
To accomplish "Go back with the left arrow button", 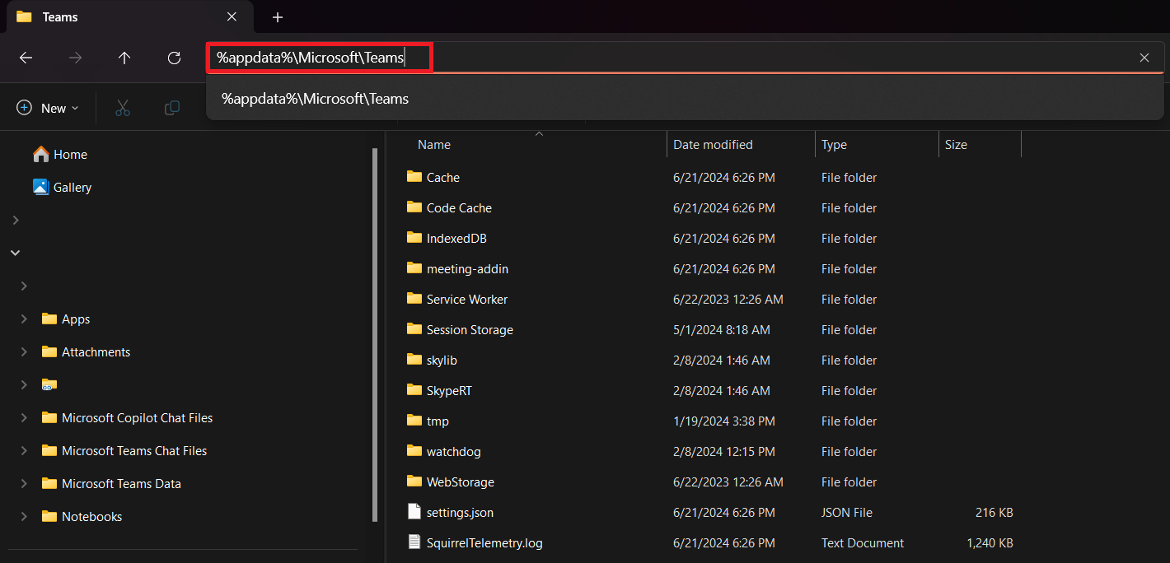I will (26, 58).
